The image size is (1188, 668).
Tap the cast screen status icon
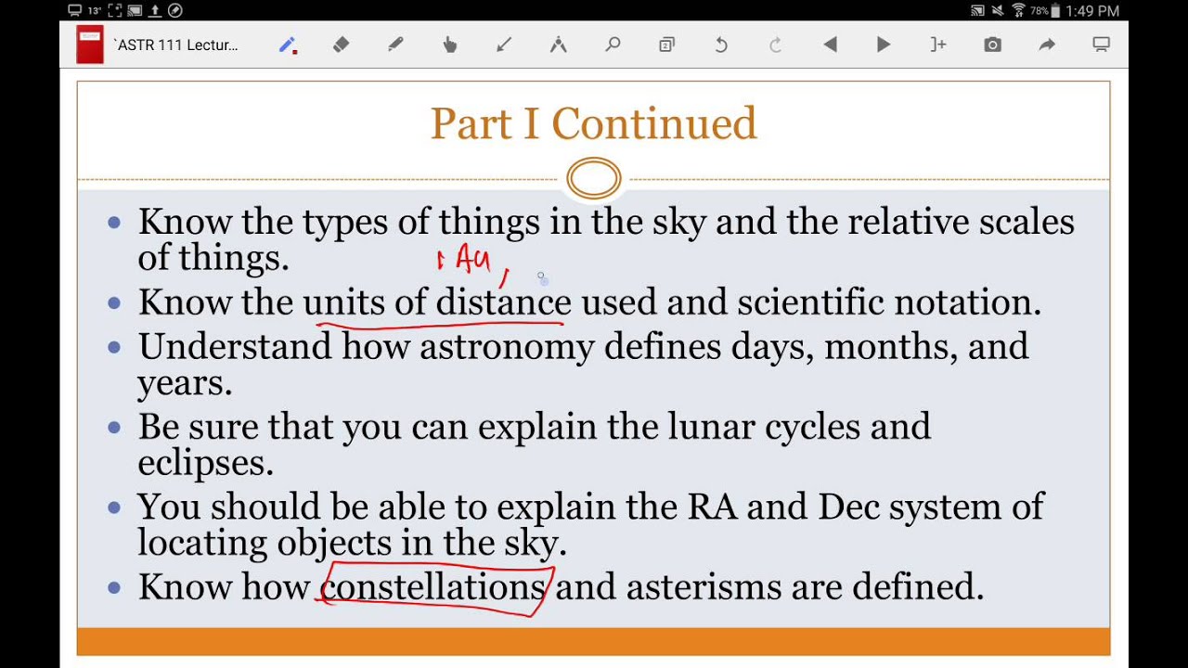click(x=977, y=11)
